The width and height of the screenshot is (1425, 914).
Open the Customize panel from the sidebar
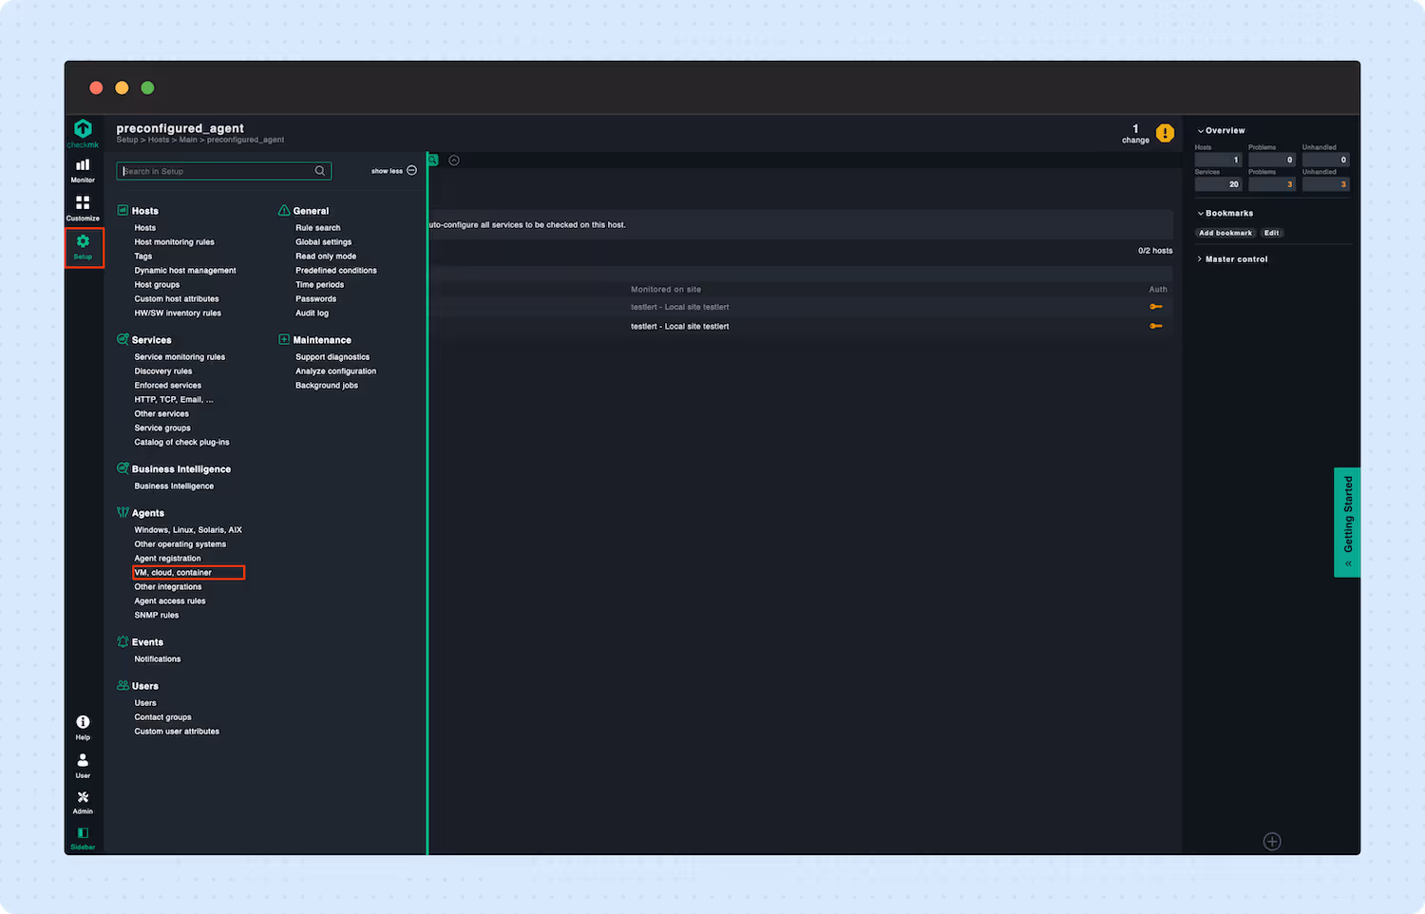(83, 209)
